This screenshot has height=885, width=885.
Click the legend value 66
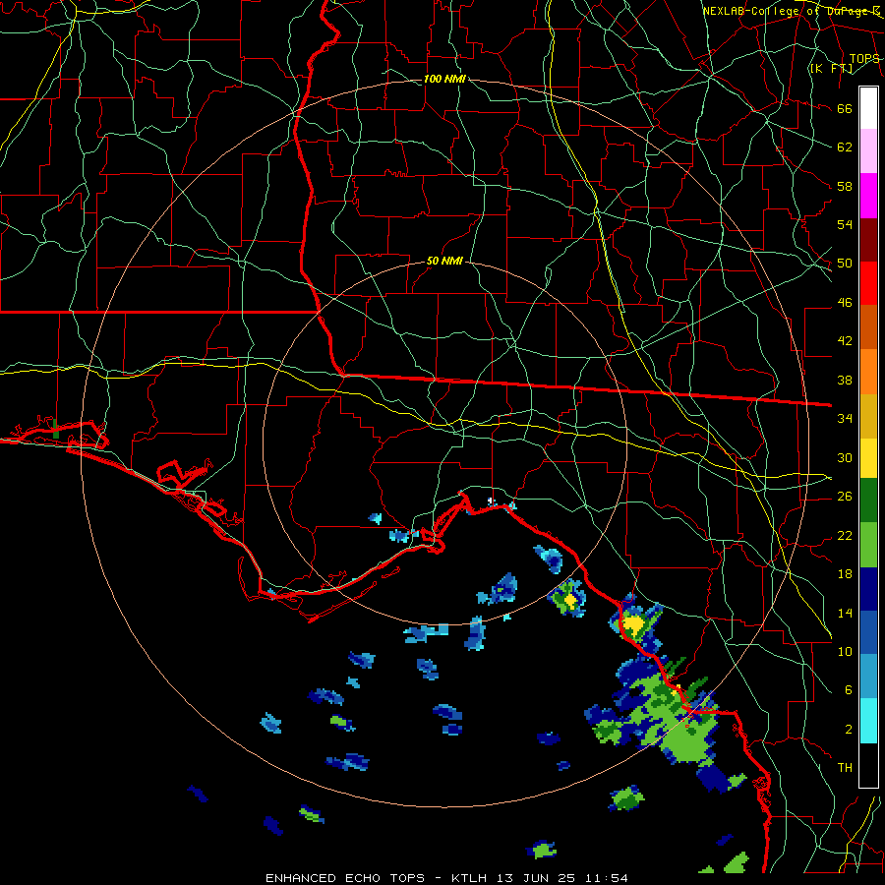[x=845, y=108]
